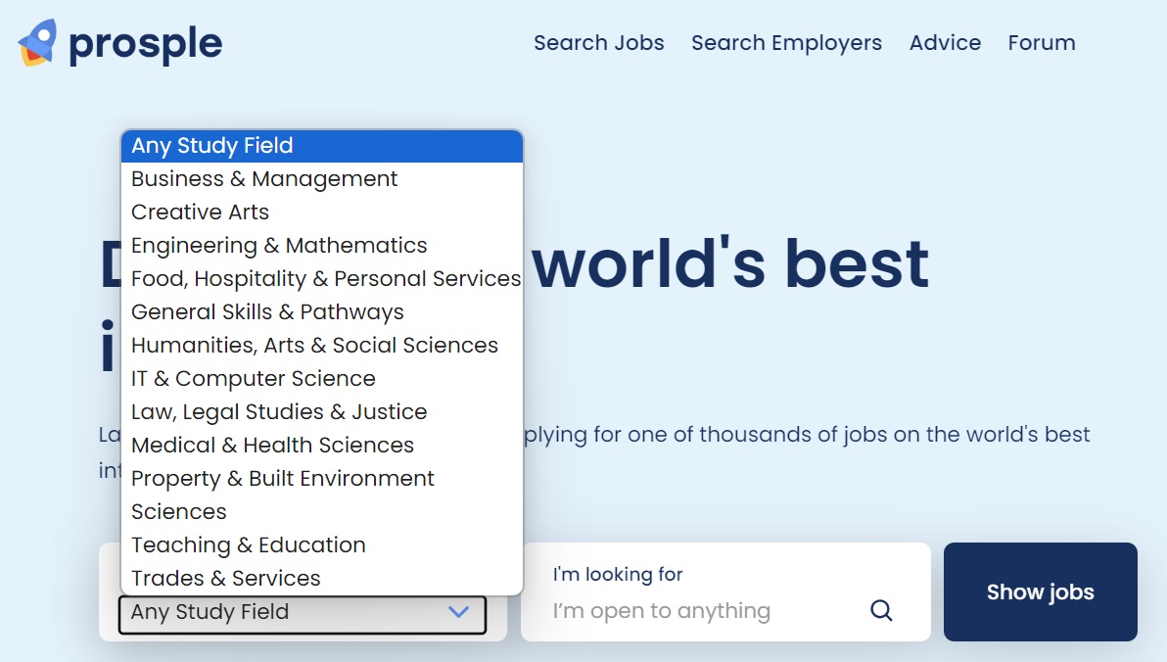Screen dimensions: 1167x662
Task: Pick Property & Built Environment
Action: pyautogui.click(x=321, y=478)
